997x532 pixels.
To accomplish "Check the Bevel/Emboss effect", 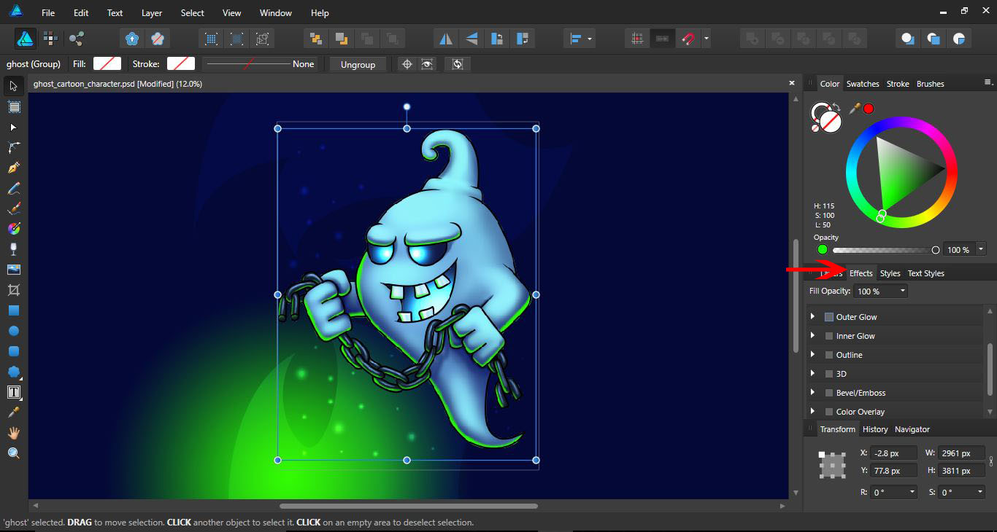I will coord(829,392).
